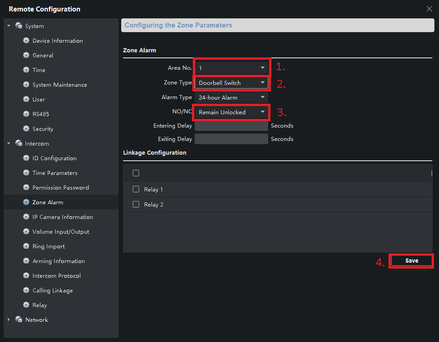
Task: Click the Network globe gear icon
Action: pyautogui.click(x=19, y=320)
